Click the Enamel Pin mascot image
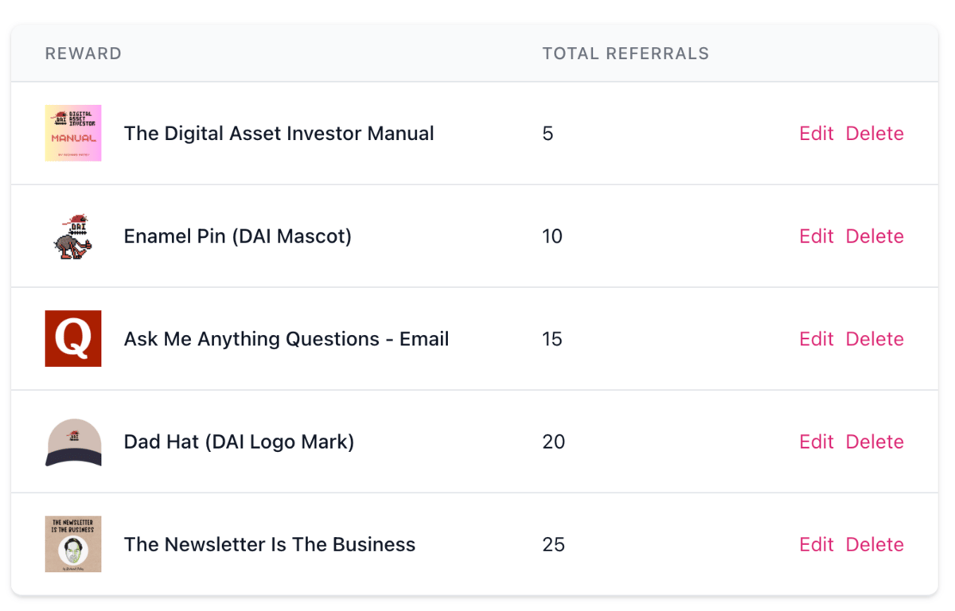 (73, 236)
